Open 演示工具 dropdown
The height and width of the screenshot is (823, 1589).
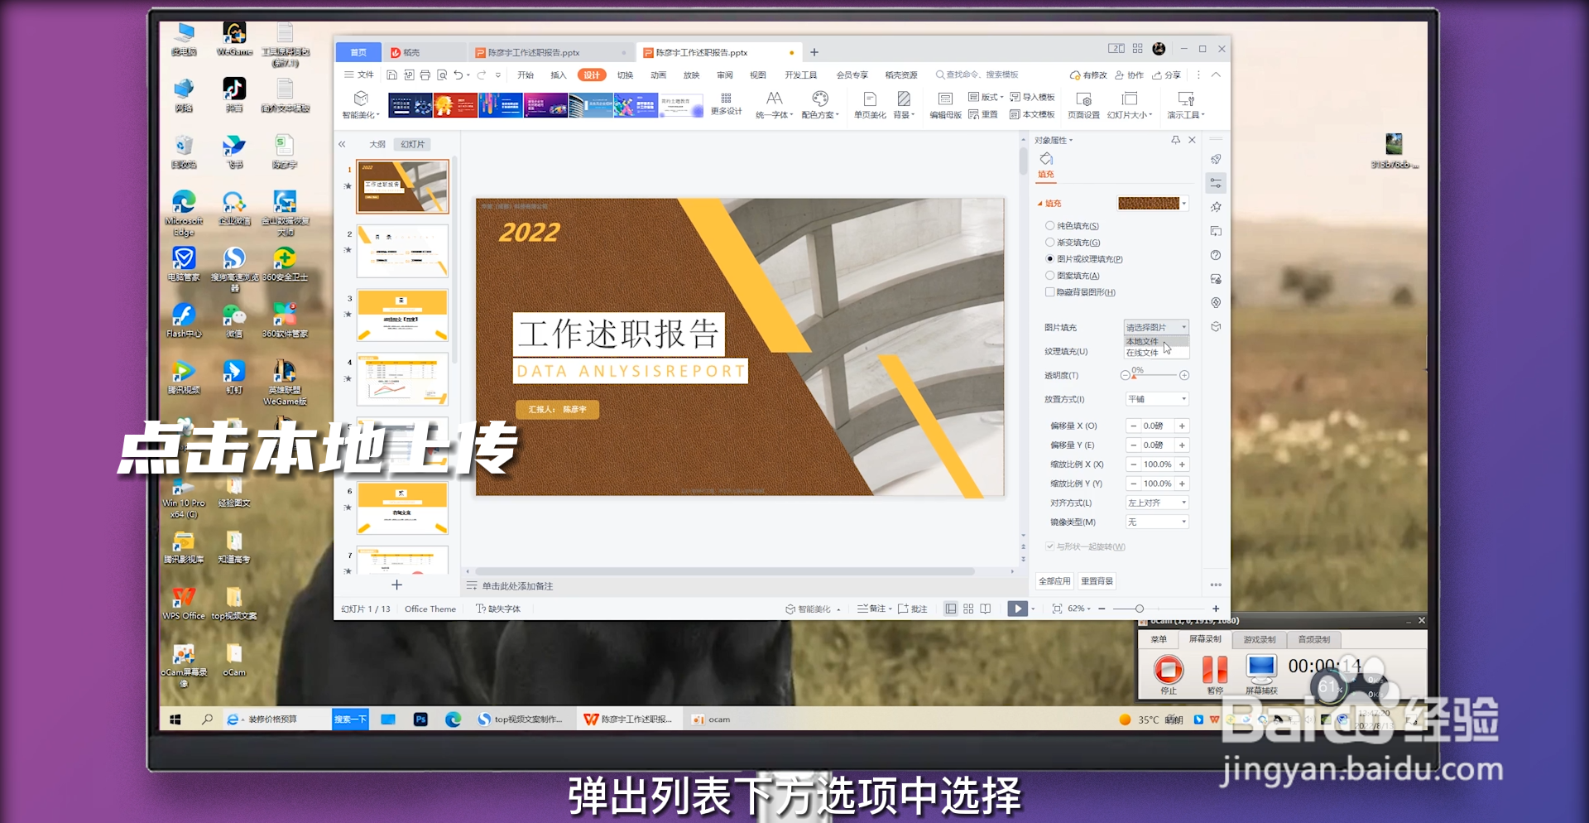[x=1186, y=115]
